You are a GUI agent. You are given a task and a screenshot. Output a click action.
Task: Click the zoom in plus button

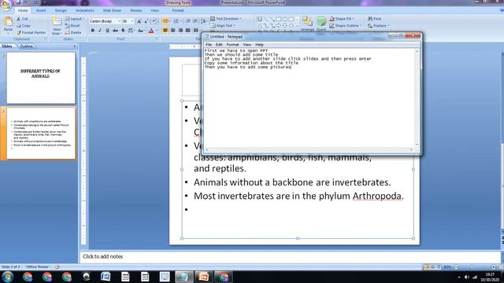[494, 267]
